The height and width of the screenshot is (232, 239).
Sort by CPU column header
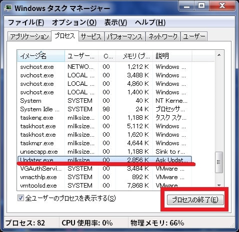tap(107, 56)
